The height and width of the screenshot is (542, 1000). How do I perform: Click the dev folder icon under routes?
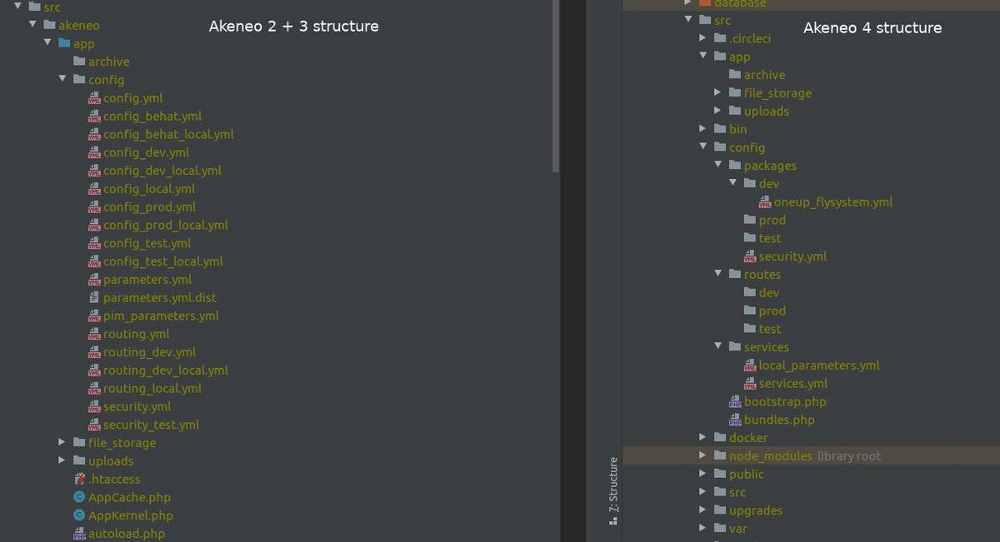click(750, 292)
